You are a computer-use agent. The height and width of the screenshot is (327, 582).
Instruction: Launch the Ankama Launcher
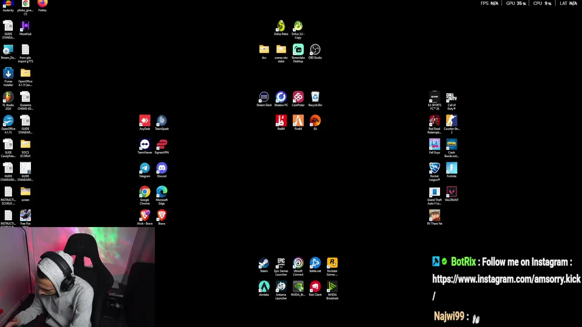pyautogui.click(x=281, y=291)
